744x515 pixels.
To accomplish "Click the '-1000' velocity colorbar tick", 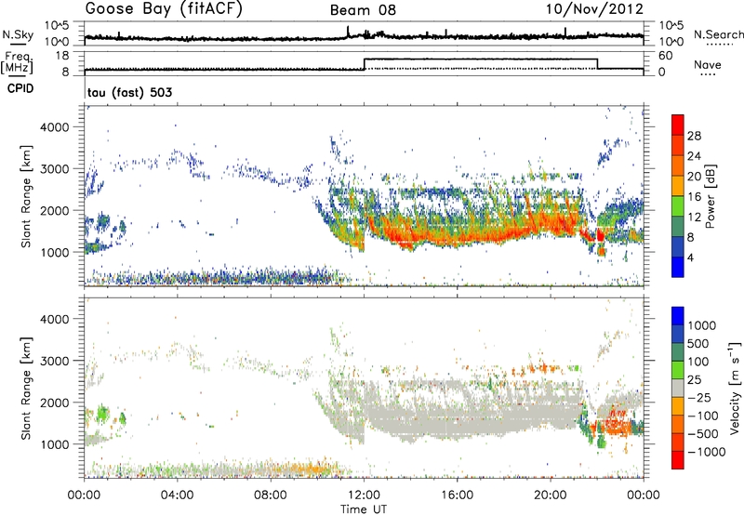I will (x=707, y=452).
